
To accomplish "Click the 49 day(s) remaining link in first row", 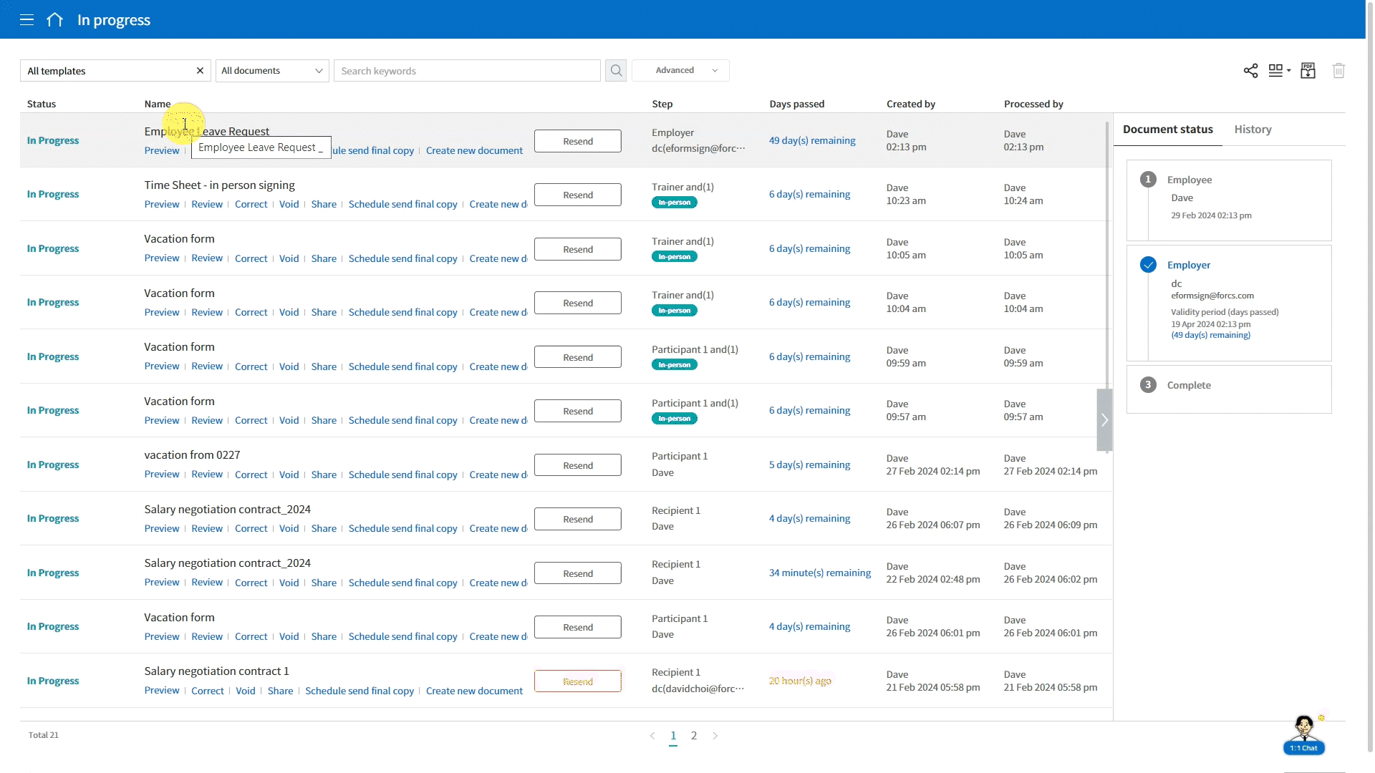I will point(812,141).
